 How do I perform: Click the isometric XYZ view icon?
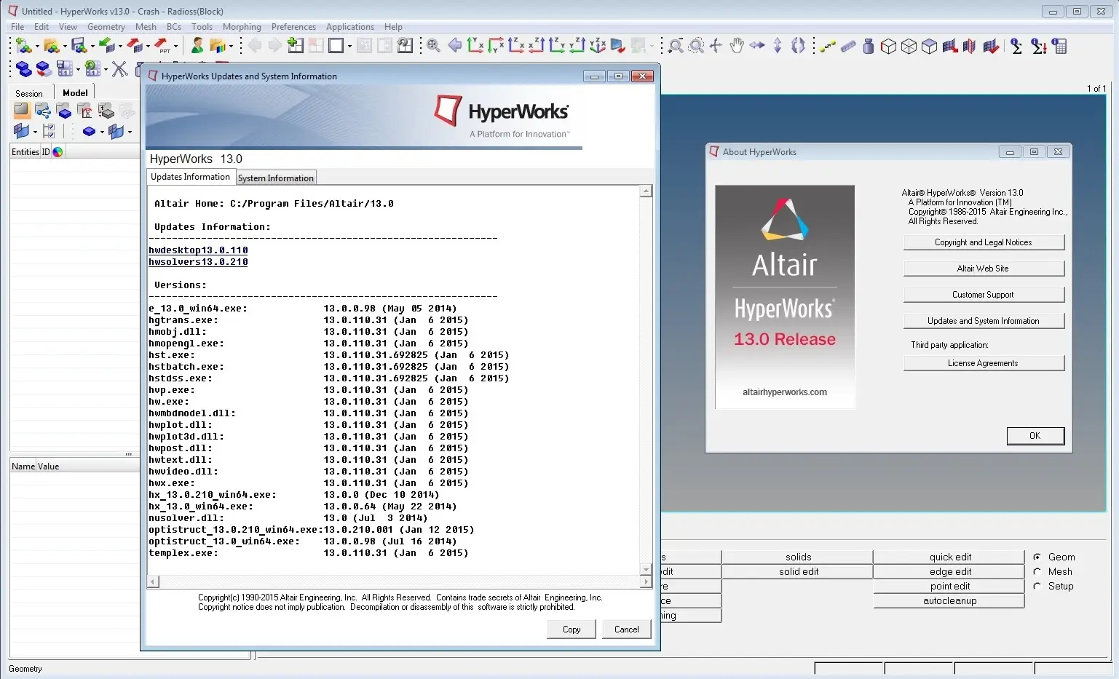coord(598,46)
